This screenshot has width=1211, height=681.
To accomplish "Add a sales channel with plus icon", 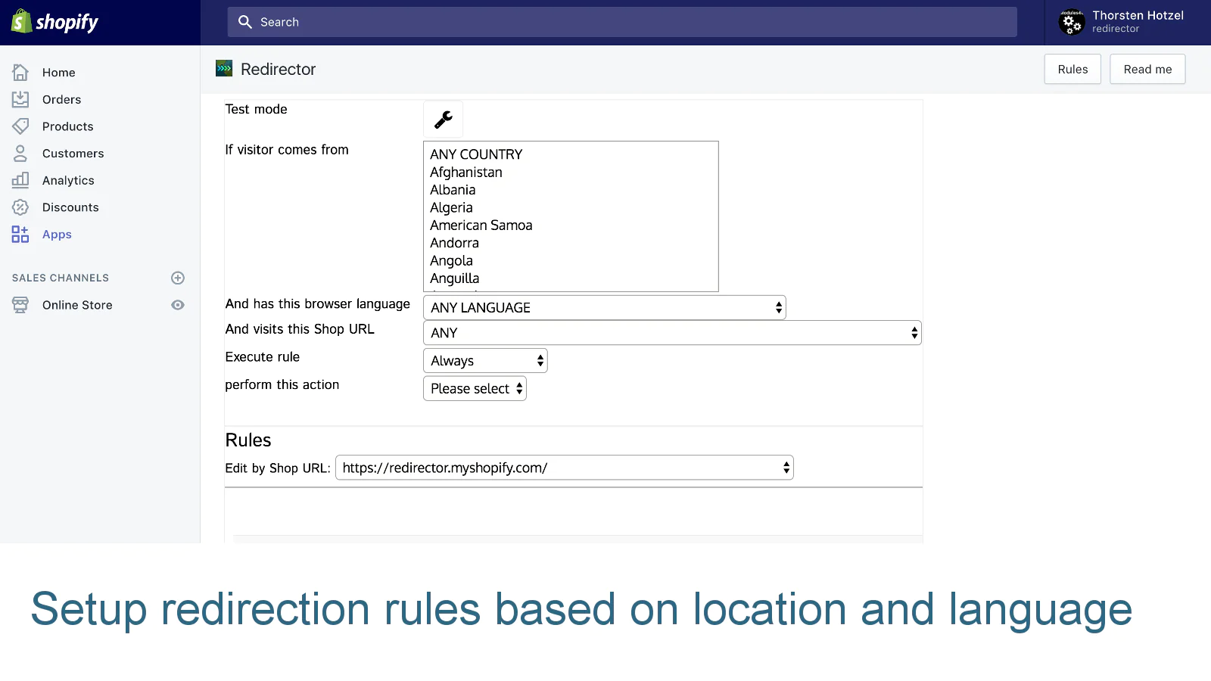I will [178, 278].
